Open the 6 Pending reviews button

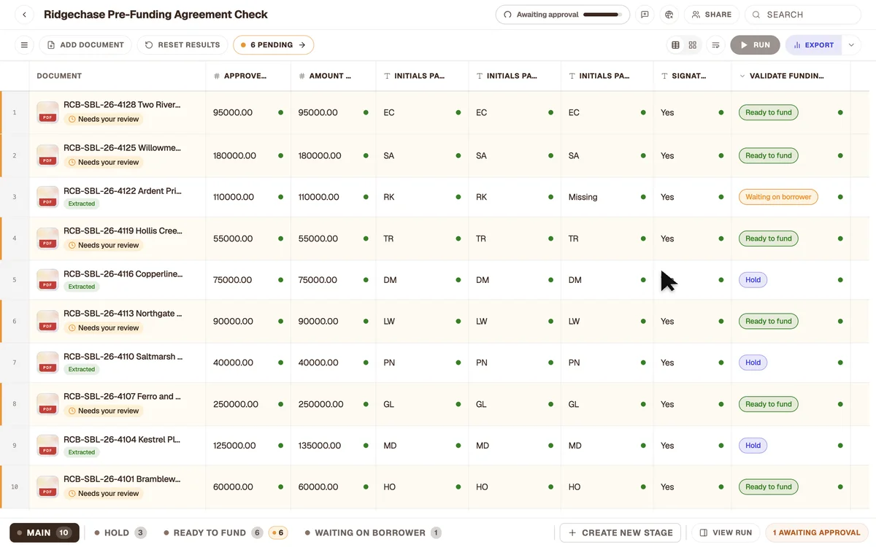point(274,45)
